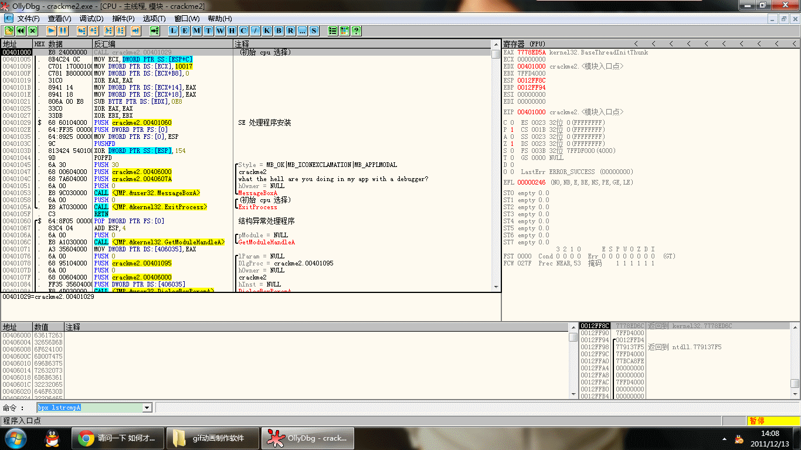The height and width of the screenshot is (450, 801).
Task: Expand the command history dropdown arrow
Action: coord(147,408)
